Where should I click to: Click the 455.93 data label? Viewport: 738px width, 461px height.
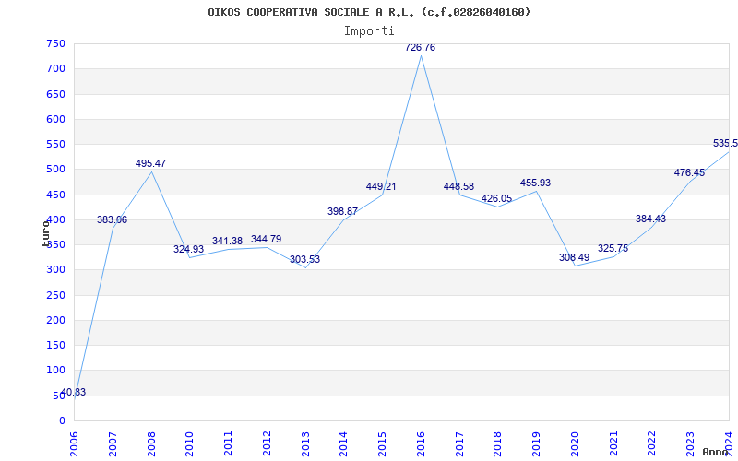(x=535, y=183)
